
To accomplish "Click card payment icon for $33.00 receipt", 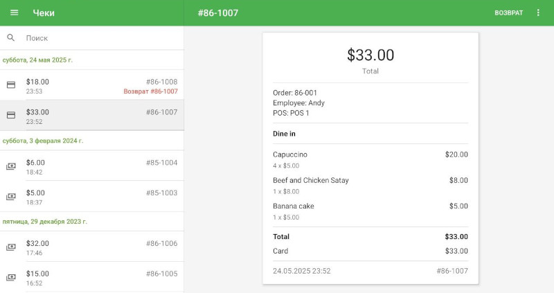I will click(x=11, y=116).
